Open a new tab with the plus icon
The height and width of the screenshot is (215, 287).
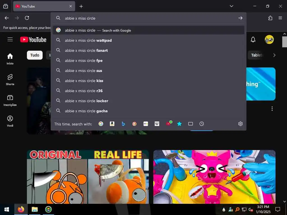pyautogui.click(x=81, y=6)
